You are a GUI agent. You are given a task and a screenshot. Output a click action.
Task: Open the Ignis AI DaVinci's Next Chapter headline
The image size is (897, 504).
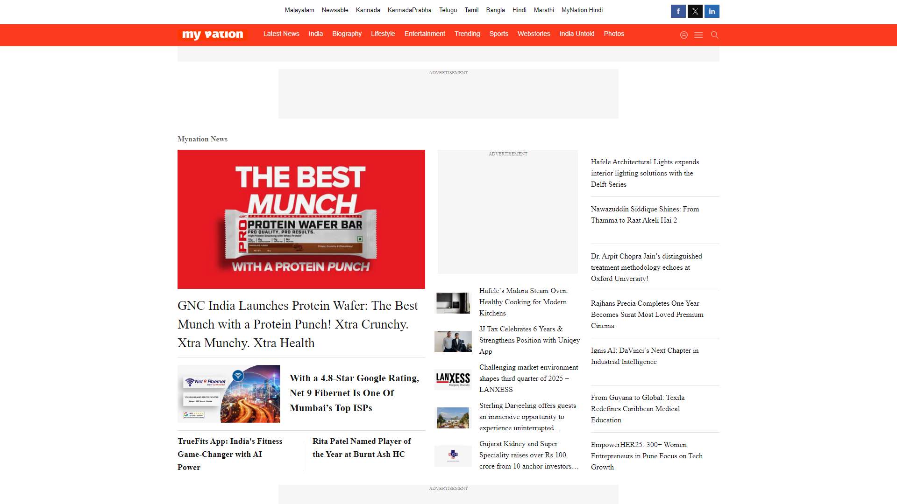tap(645, 356)
